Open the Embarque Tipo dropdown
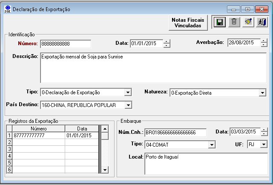 [x=211, y=145]
